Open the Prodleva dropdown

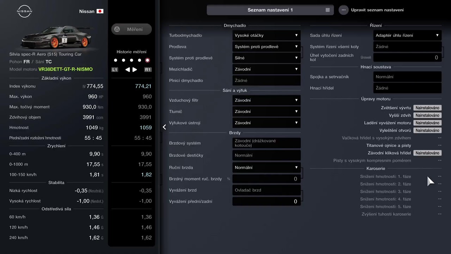click(x=266, y=47)
